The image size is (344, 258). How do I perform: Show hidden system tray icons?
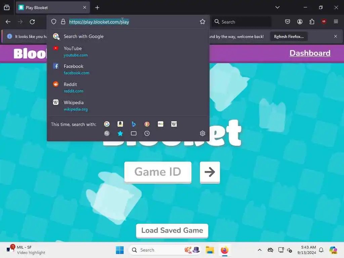260,250
